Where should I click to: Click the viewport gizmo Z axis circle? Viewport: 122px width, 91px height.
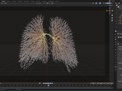110,8
